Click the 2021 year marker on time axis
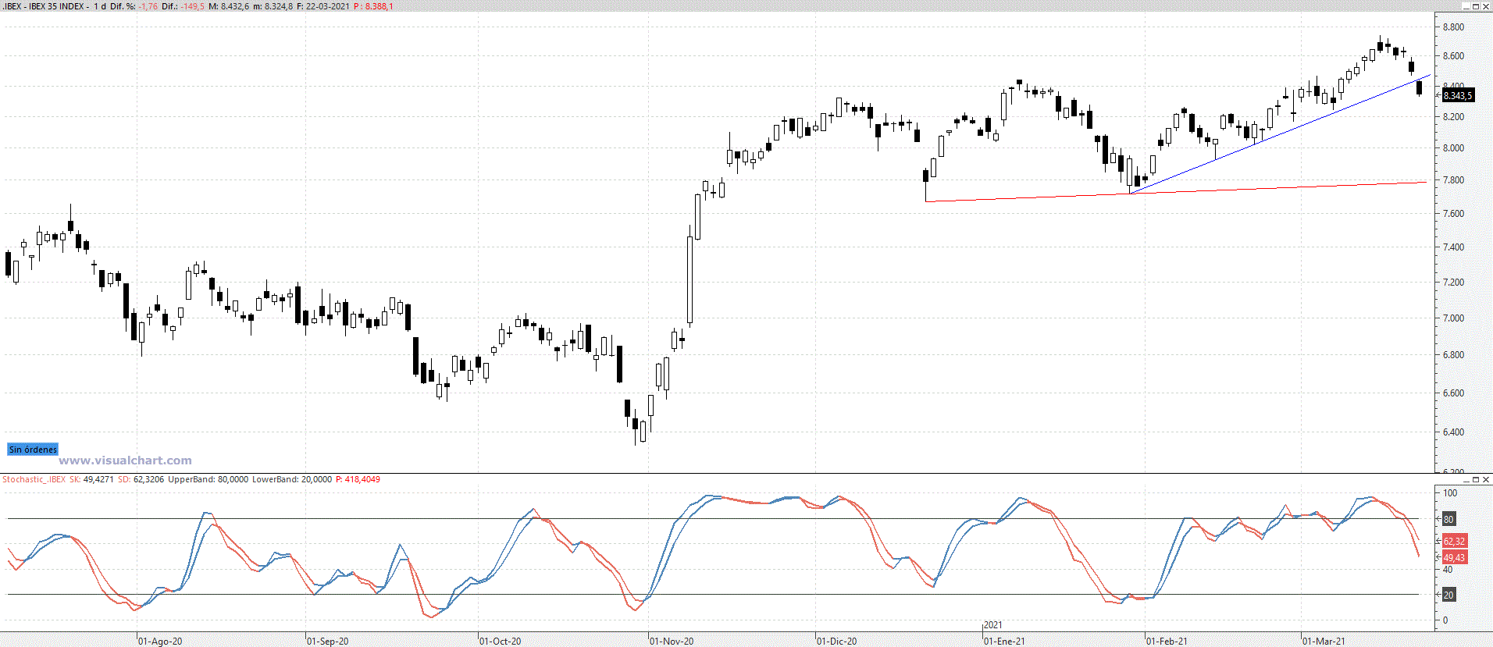This screenshot has width=1493, height=647. 992,625
